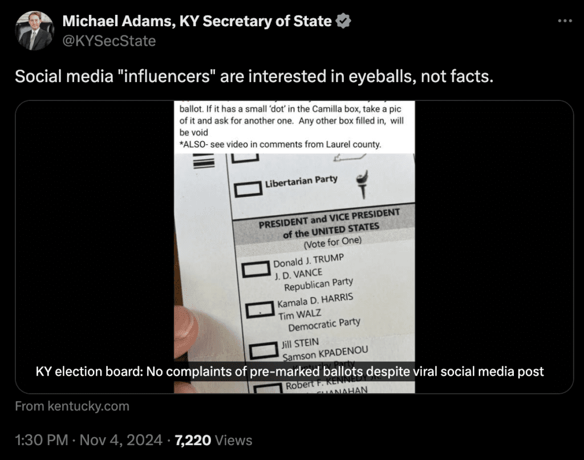Check the Donald J. TRUMP ballot box

(256, 269)
